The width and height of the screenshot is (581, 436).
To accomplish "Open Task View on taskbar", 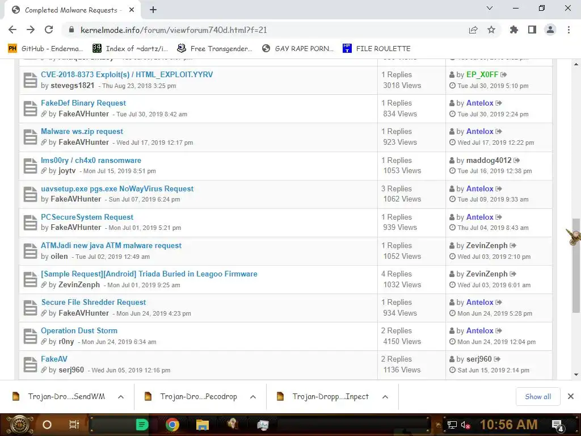I will 74,425.
